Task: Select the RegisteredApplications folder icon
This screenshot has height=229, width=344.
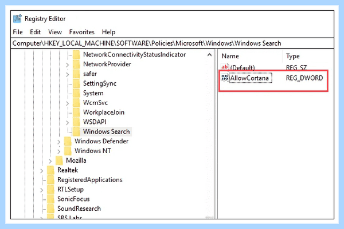Action: tap(50, 180)
